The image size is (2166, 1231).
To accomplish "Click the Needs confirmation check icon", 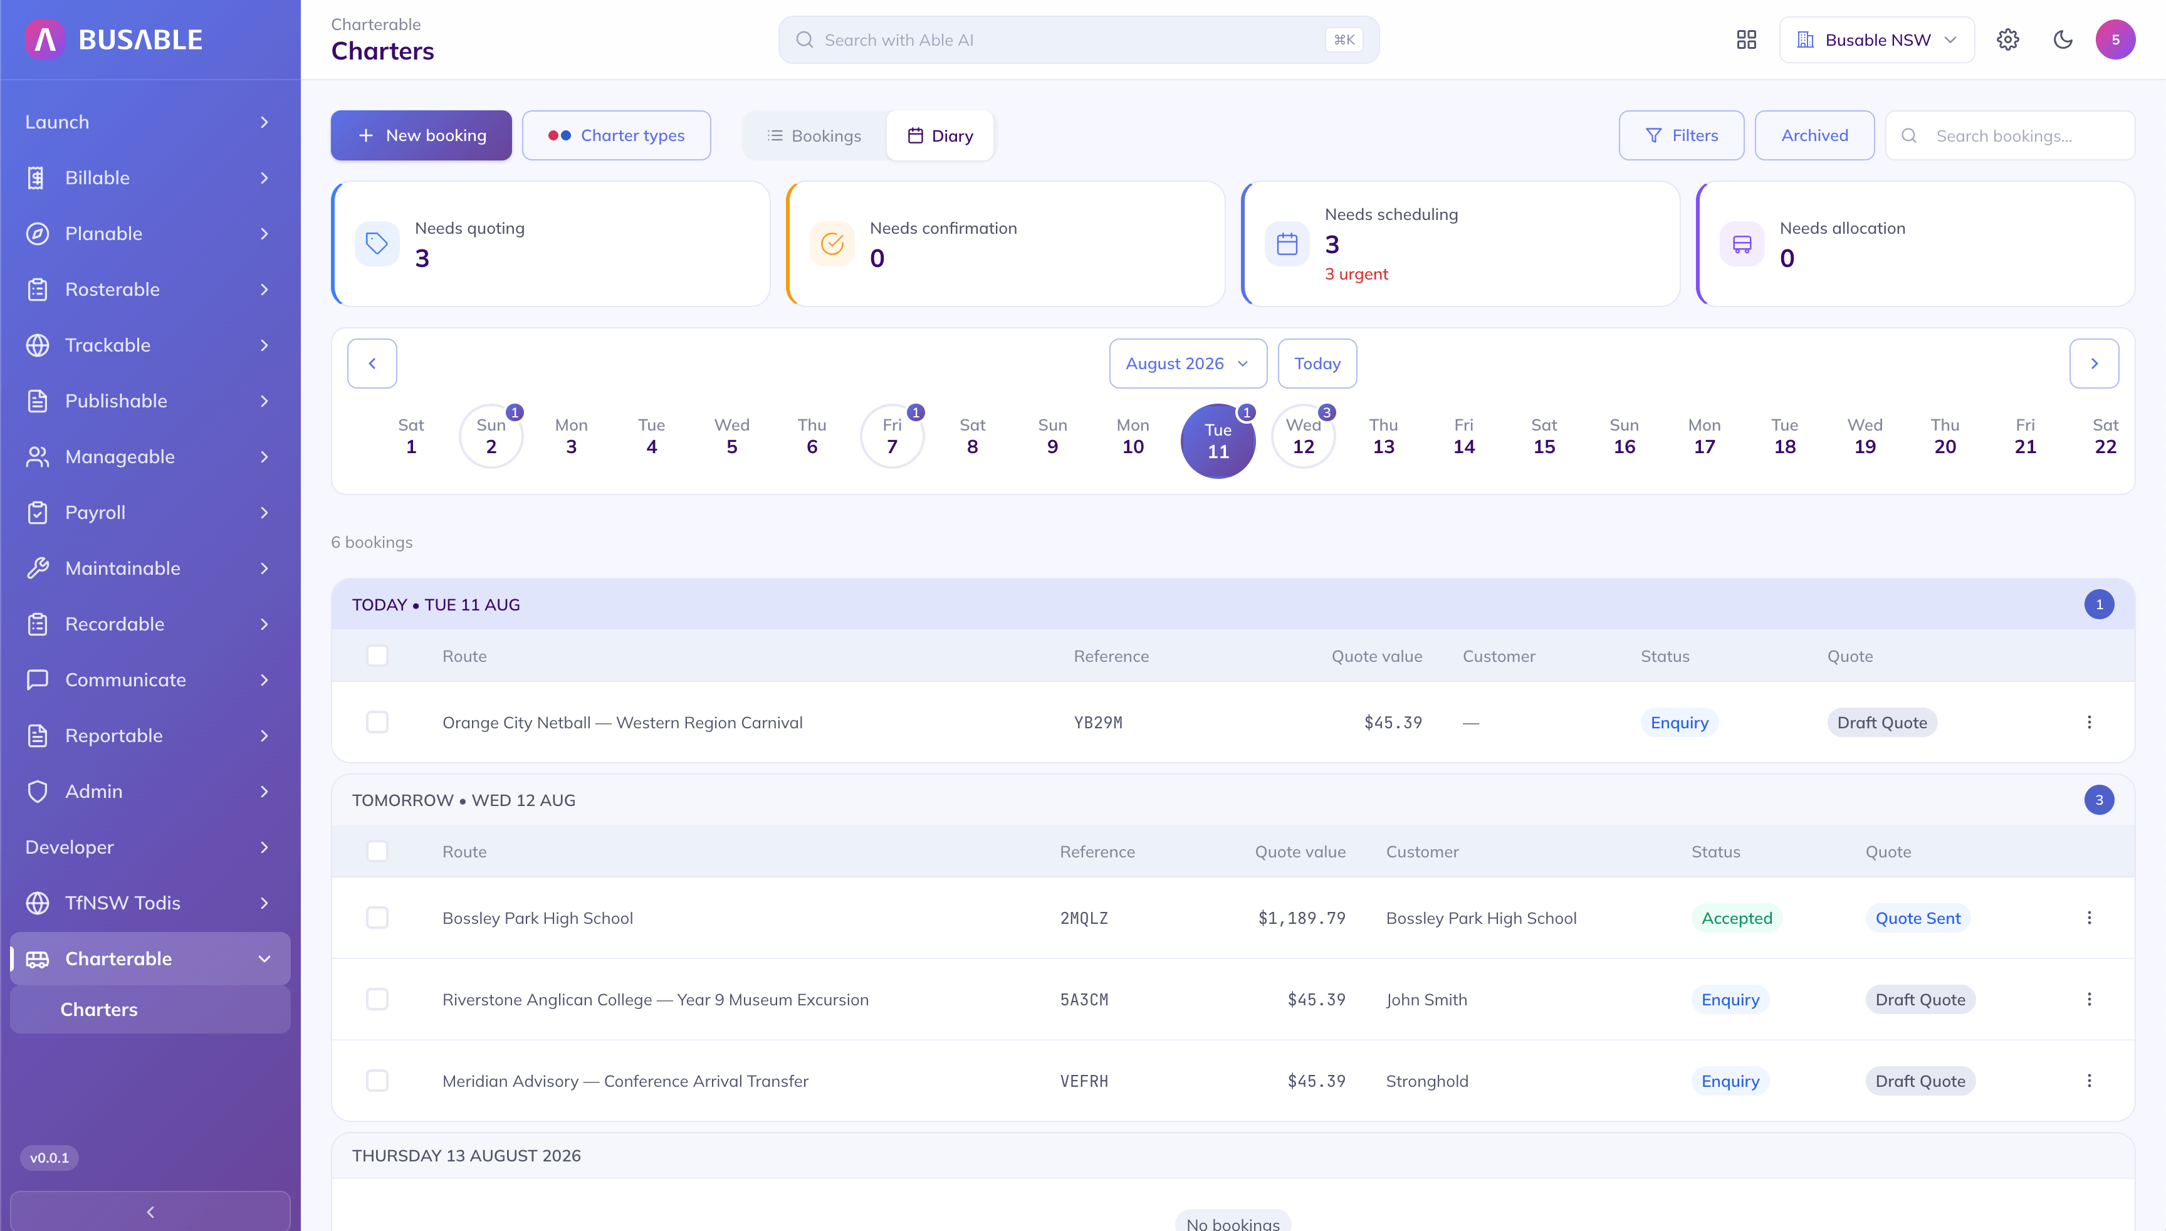I will point(832,244).
